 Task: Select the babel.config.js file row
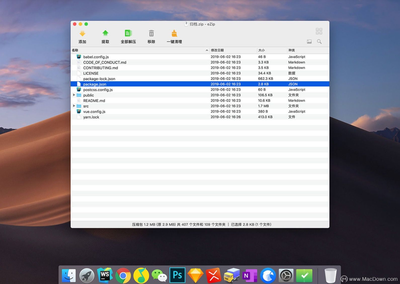pos(96,57)
